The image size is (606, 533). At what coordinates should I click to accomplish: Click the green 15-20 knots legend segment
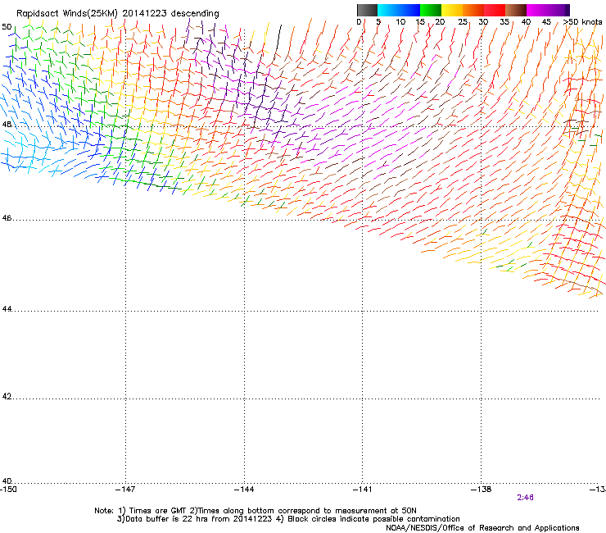point(431,10)
